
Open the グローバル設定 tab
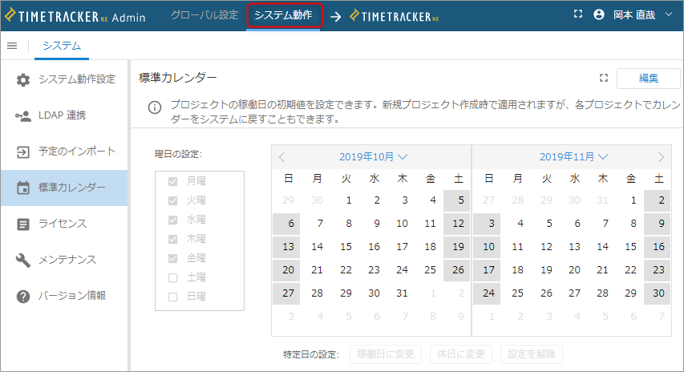[204, 14]
